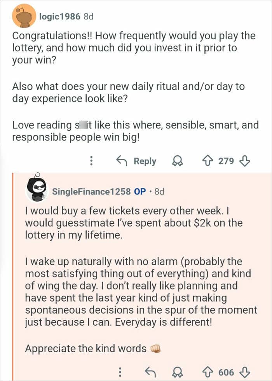Click the 279 vote score
This screenshot has height=381, width=272.
226,161
